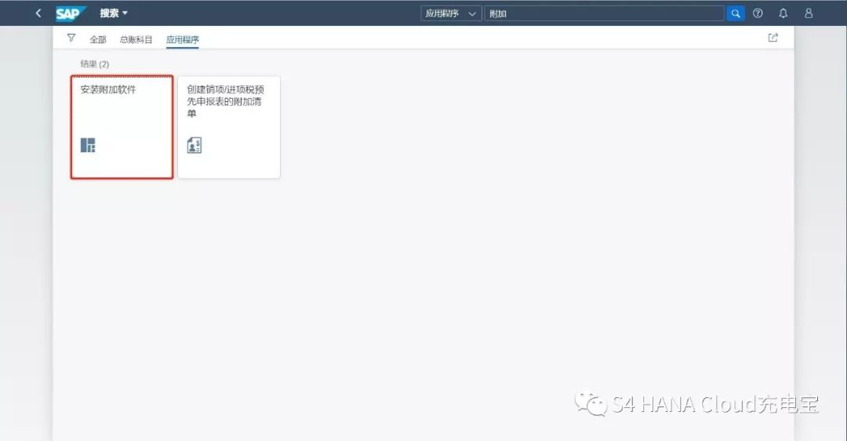The height and width of the screenshot is (441, 847).
Task: Click the share/export icon in the results toolbar
Action: click(x=773, y=38)
